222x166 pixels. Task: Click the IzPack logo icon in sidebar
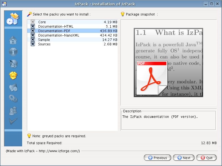(13, 19)
